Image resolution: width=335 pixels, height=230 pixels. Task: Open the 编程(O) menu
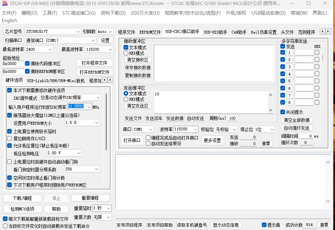pos(29,13)
